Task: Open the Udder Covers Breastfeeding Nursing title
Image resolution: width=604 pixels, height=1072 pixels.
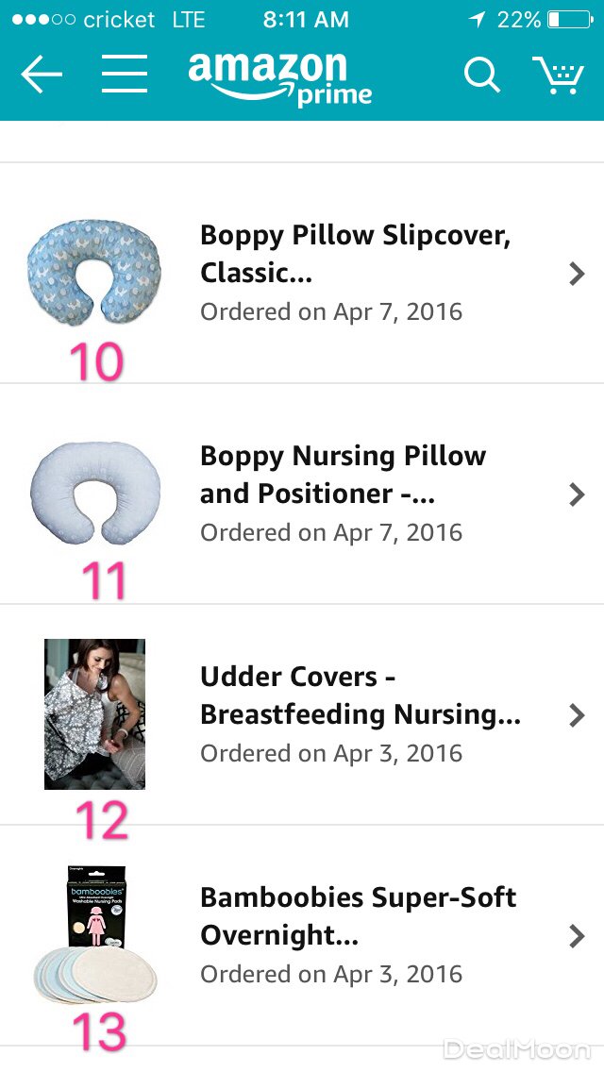Action: 360,695
